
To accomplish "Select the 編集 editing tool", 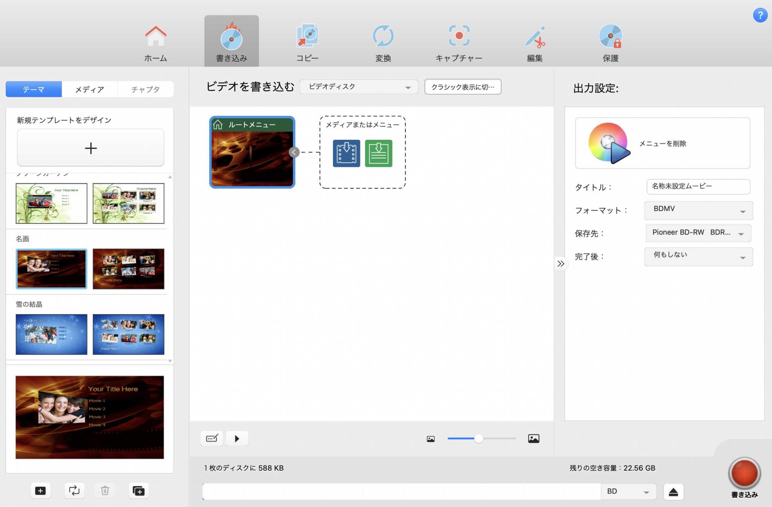I will tap(535, 41).
